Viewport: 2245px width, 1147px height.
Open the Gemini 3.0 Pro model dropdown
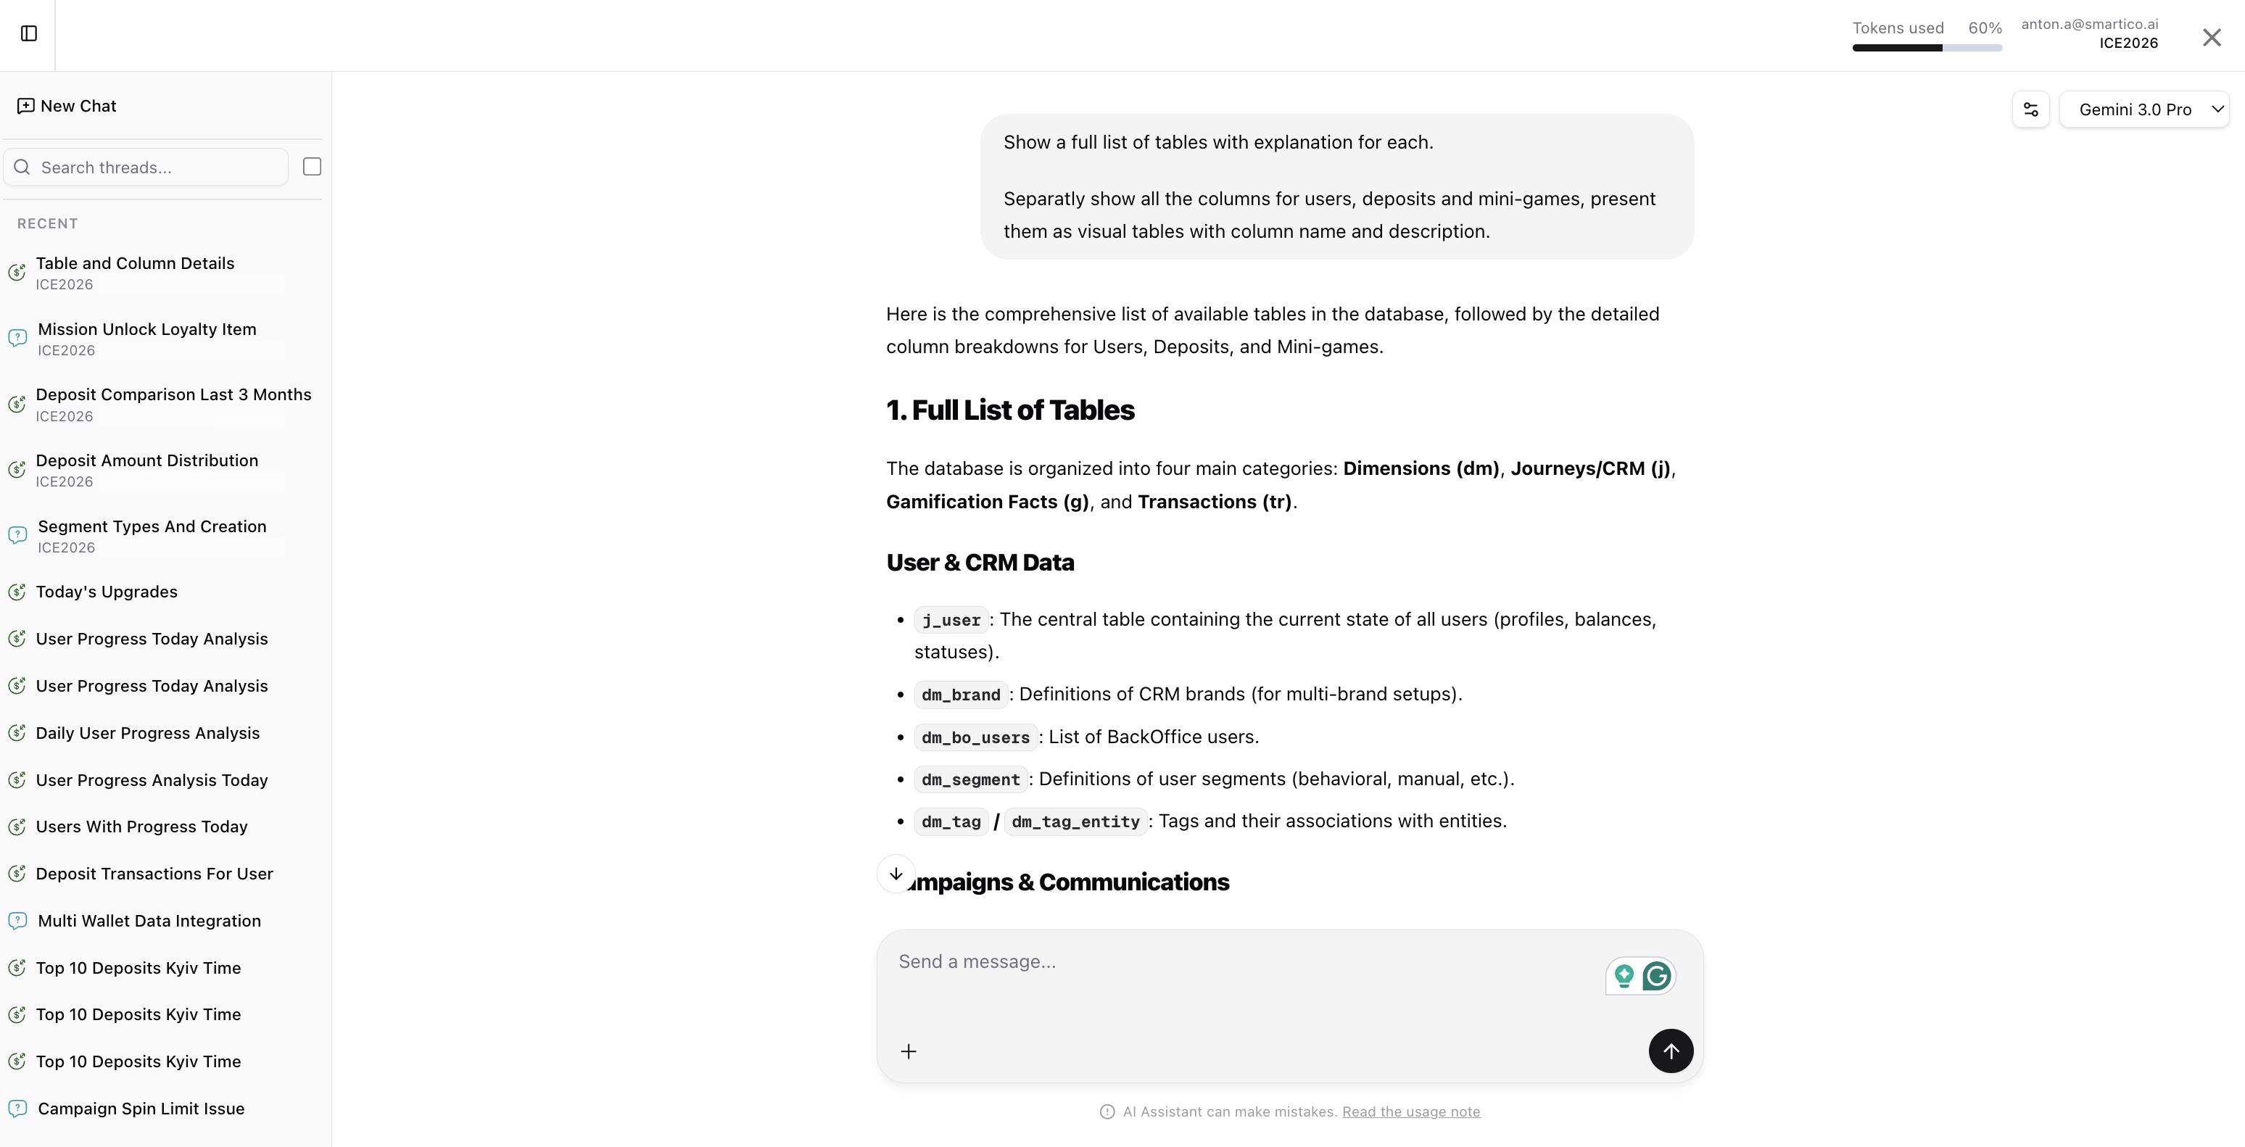[2143, 109]
